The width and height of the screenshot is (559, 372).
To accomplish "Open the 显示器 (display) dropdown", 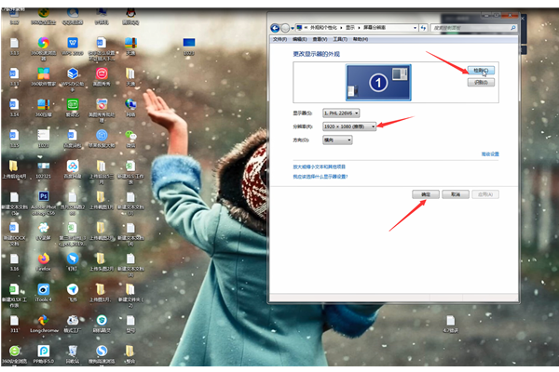I will pos(339,113).
